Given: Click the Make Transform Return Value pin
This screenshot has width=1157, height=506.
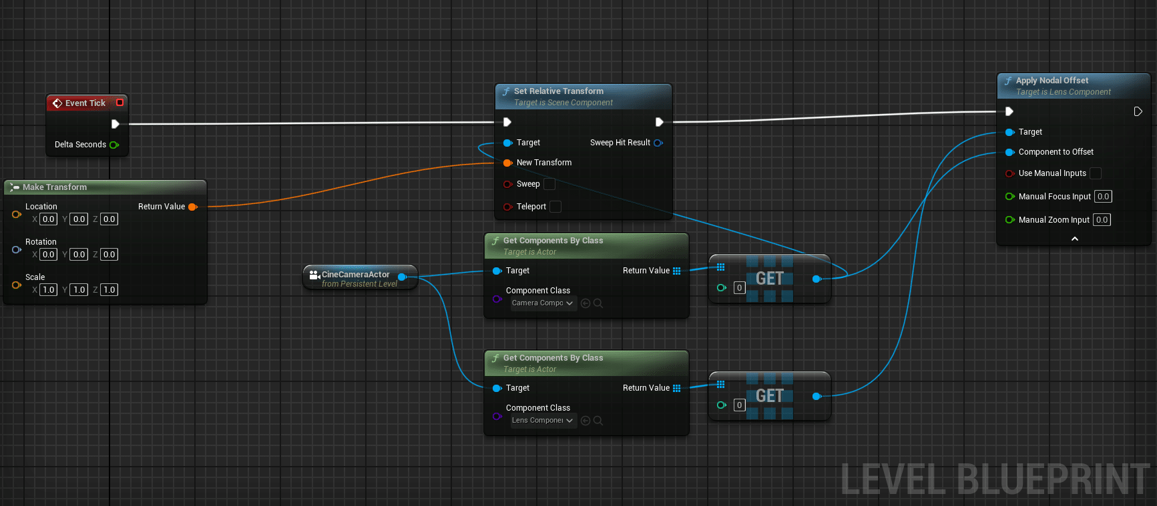Looking at the screenshot, I should click(x=193, y=207).
